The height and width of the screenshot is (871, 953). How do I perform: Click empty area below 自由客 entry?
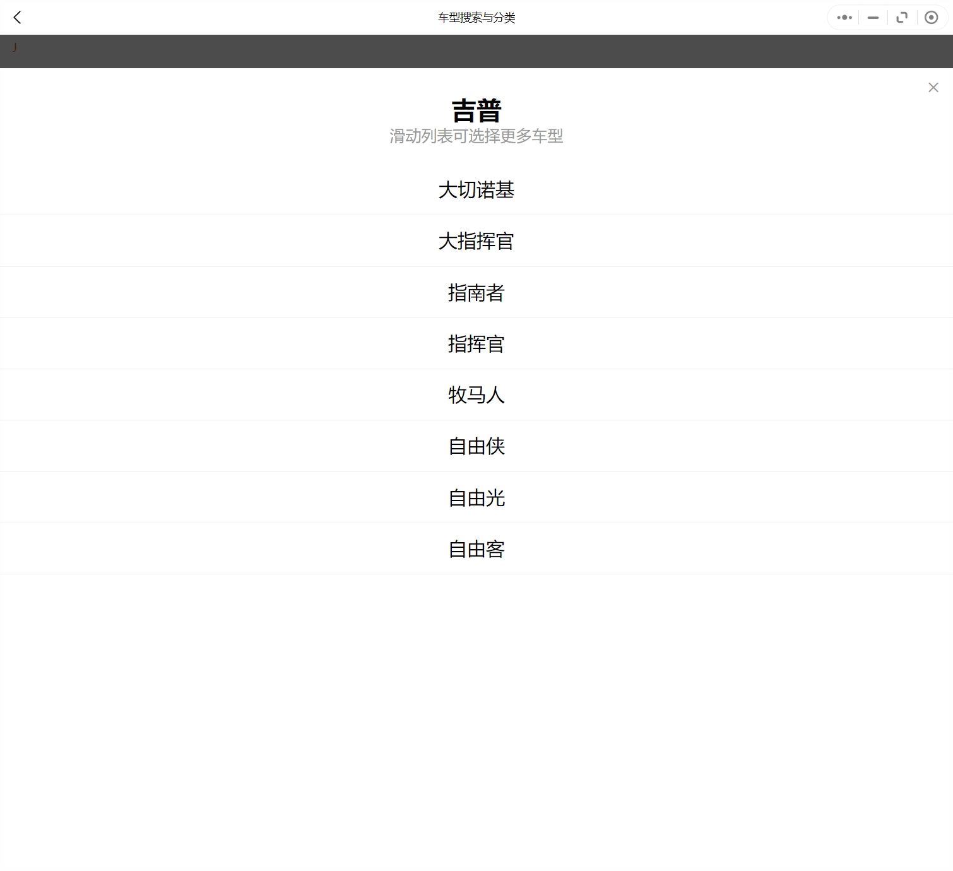point(476,694)
